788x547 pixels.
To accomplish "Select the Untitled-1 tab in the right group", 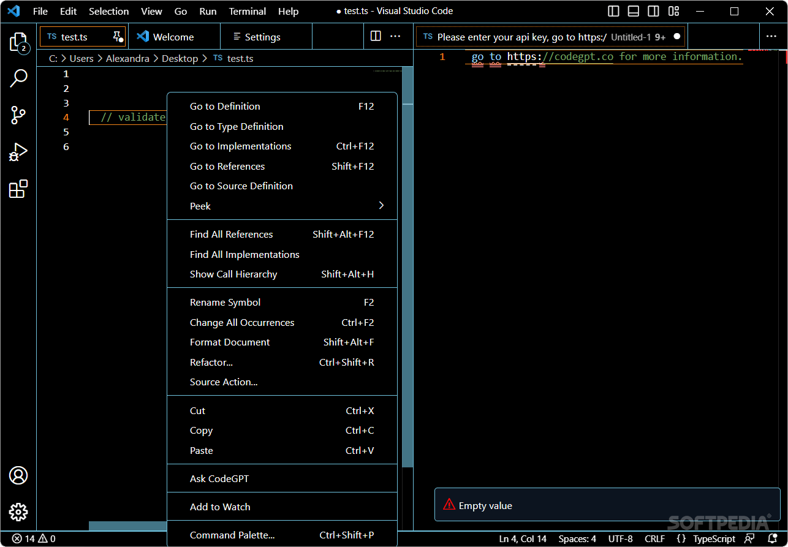I will tap(550, 37).
